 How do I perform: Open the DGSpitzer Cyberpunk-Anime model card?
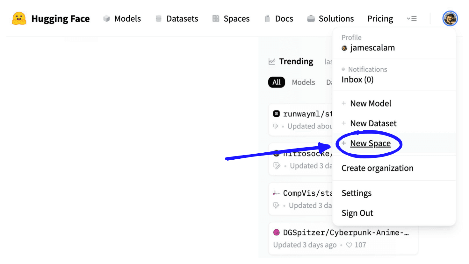pyautogui.click(x=345, y=233)
